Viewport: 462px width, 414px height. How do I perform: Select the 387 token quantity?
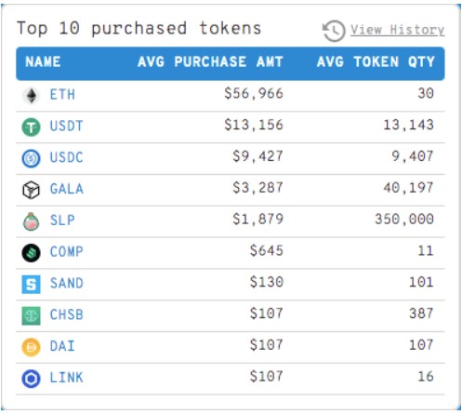click(x=421, y=314)
